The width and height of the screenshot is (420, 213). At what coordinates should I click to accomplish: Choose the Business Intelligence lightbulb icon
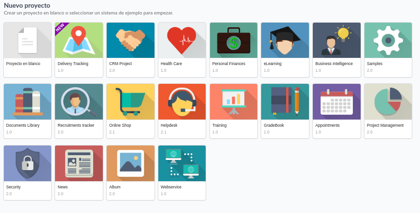click(x=336, y=40)
